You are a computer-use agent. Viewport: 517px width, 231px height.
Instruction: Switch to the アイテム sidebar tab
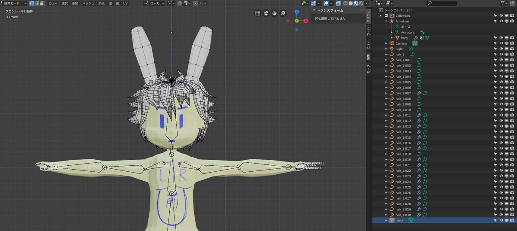click(368, 16)
